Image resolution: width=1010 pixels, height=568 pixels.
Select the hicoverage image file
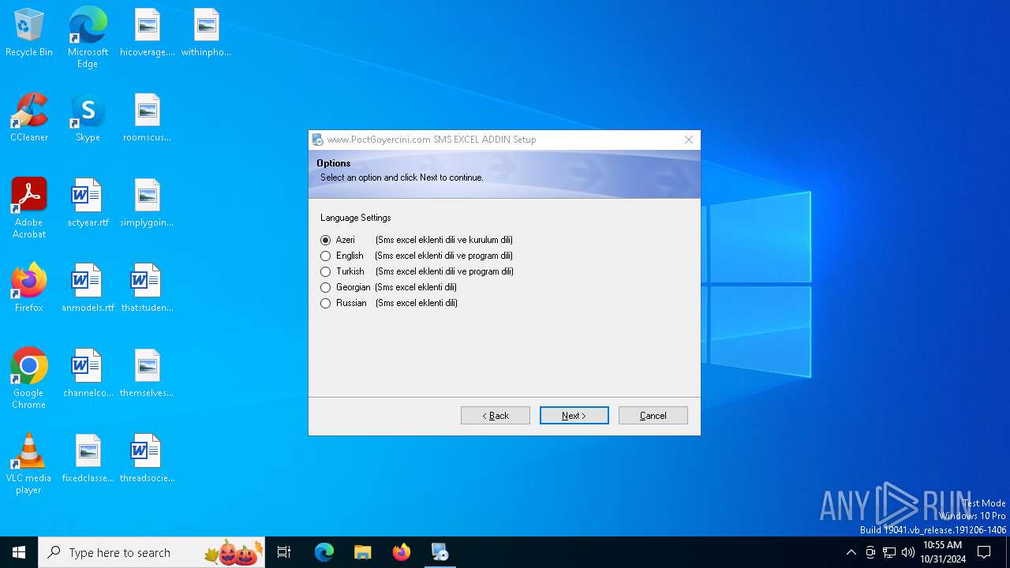(x=148, y=33)
